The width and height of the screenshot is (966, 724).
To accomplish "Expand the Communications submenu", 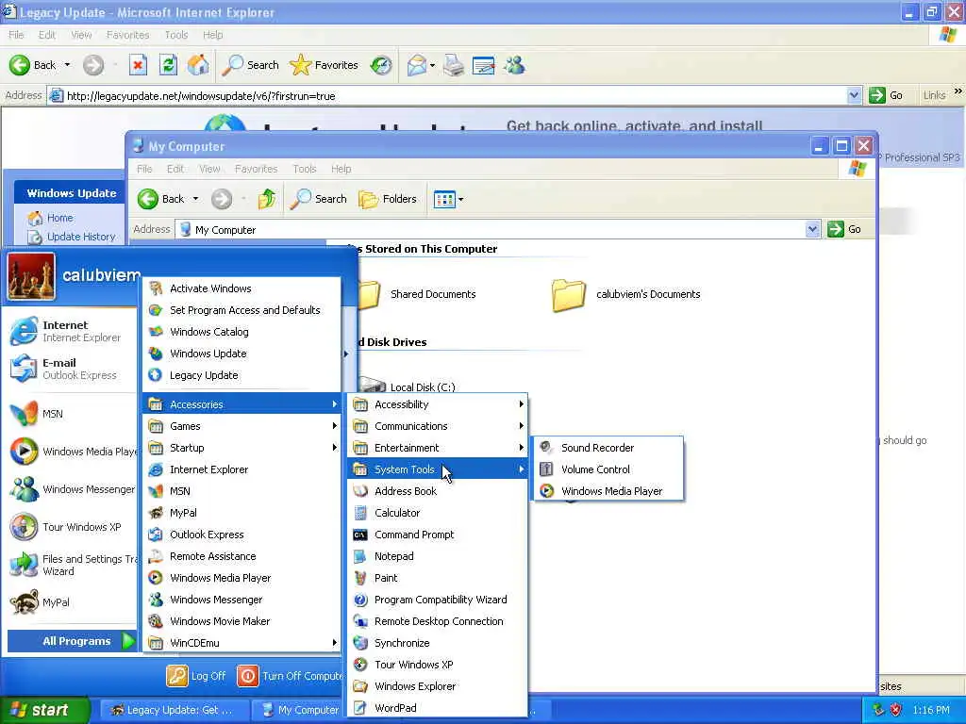I will tap(438, 426).
